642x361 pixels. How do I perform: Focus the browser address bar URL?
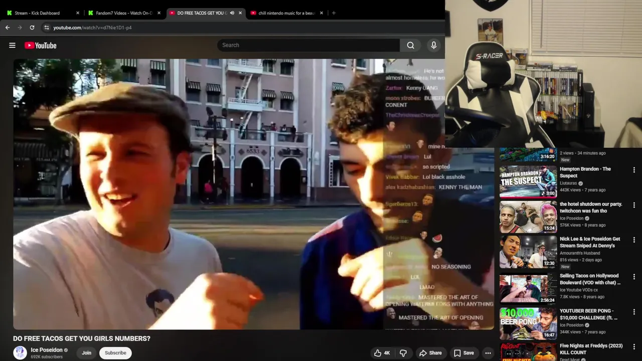pos(92,28)
